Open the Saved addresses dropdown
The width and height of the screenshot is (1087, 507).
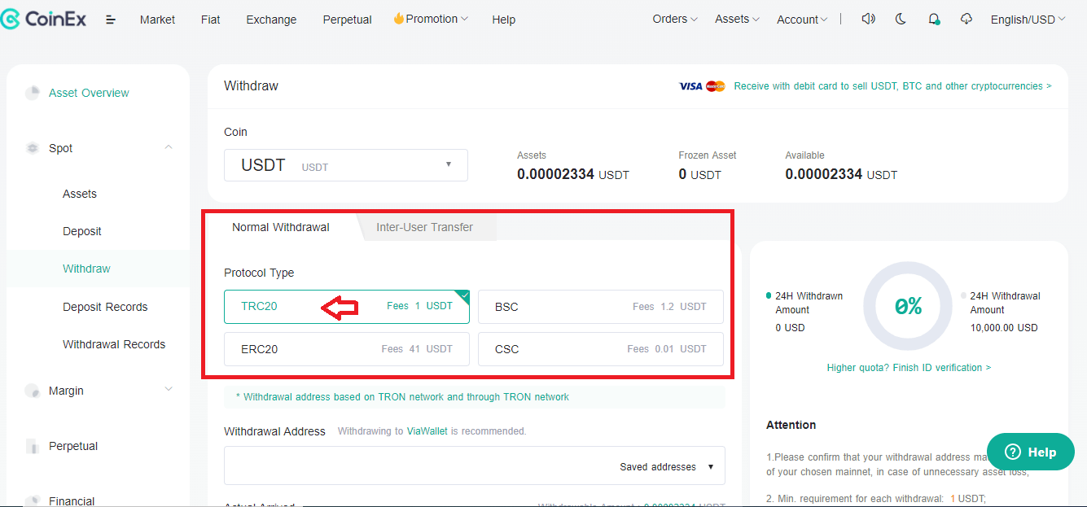click(x=667, y=467)
